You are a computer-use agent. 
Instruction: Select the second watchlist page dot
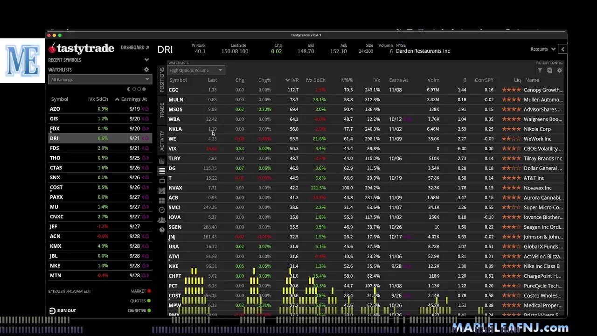[139, 89]
